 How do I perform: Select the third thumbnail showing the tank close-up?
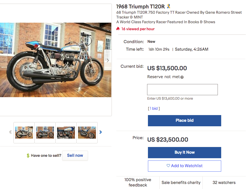tap(66, 132)
